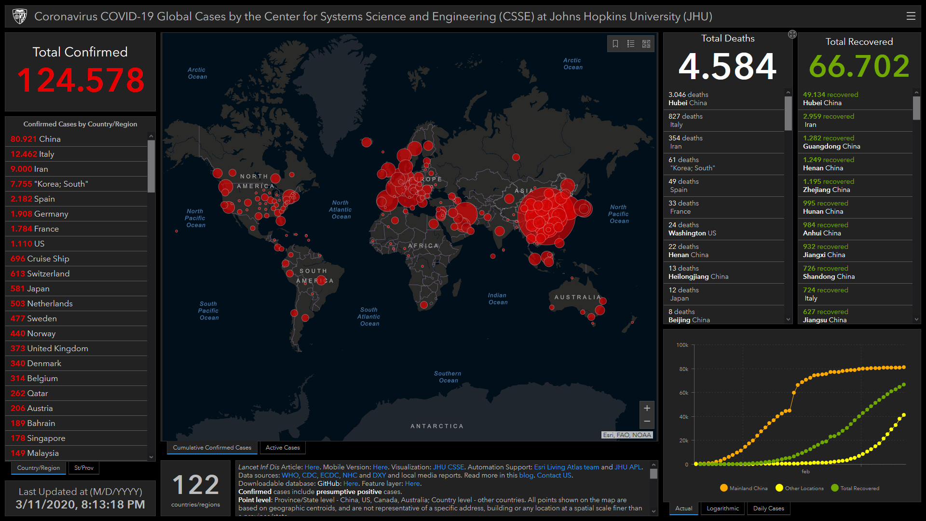
Task: Click 2.959 recovered Iran entry
Action: click(856, 121)
